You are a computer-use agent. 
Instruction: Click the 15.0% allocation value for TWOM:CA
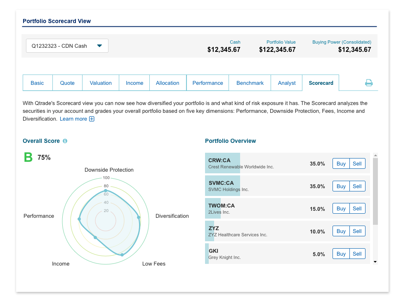317,209
